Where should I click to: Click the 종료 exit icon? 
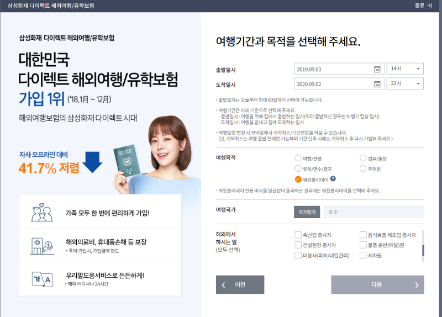429,6
